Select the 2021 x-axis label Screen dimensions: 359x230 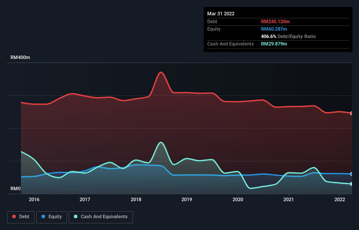289,199
